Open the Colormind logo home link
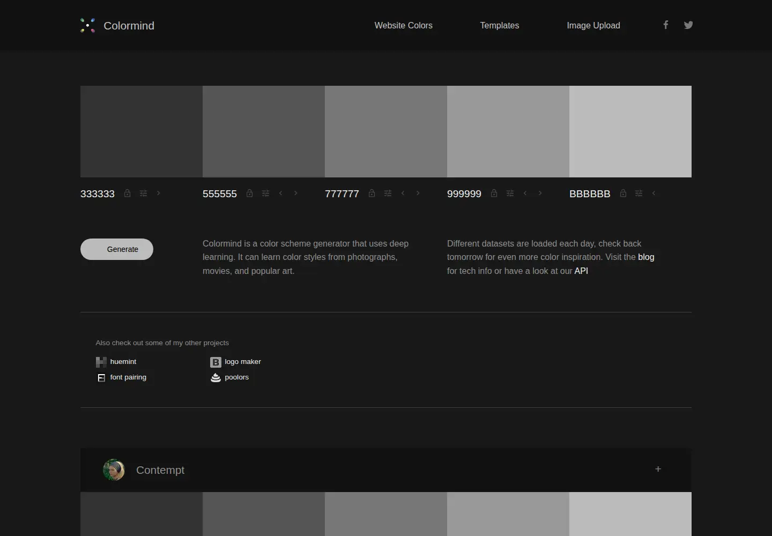 coord(88,25)
